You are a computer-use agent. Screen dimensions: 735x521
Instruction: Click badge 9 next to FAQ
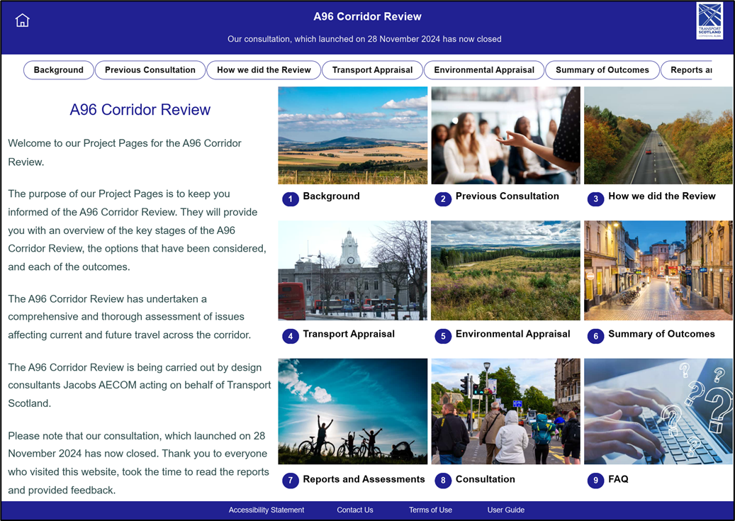coord(596,481)
